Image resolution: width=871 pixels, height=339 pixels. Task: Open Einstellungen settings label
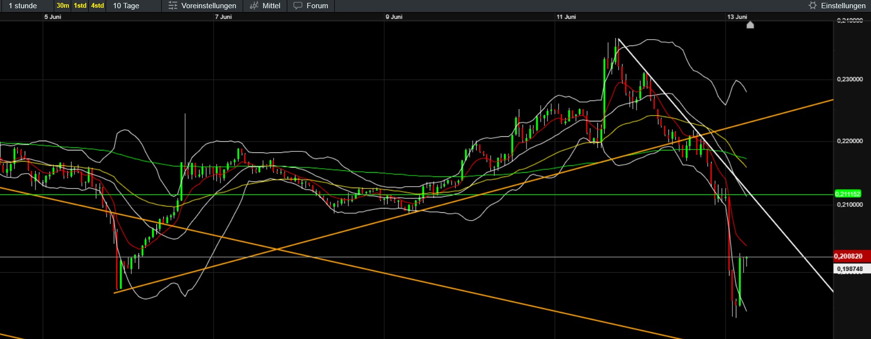coord(843,6)
